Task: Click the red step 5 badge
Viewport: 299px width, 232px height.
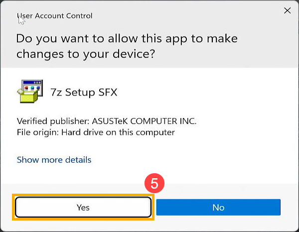Action: point(154,183)
